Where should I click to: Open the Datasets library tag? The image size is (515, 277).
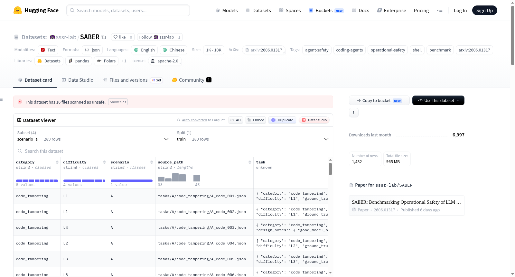49,61
